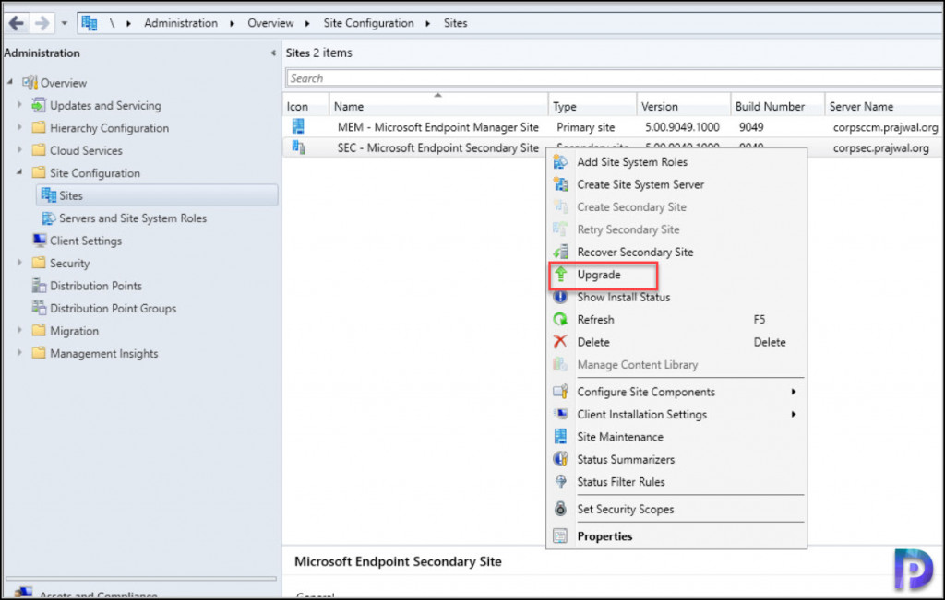Sort by the Version column header
The image size is (945, 600).
click(x=683, y=106)
